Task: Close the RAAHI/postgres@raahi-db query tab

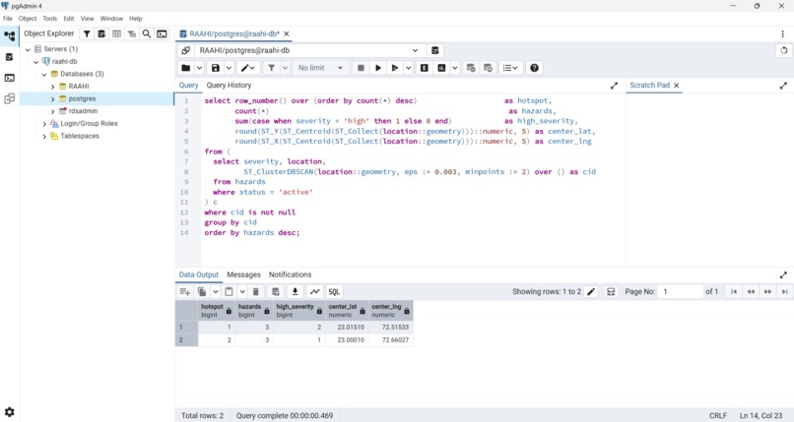Action: click(286, 33)
